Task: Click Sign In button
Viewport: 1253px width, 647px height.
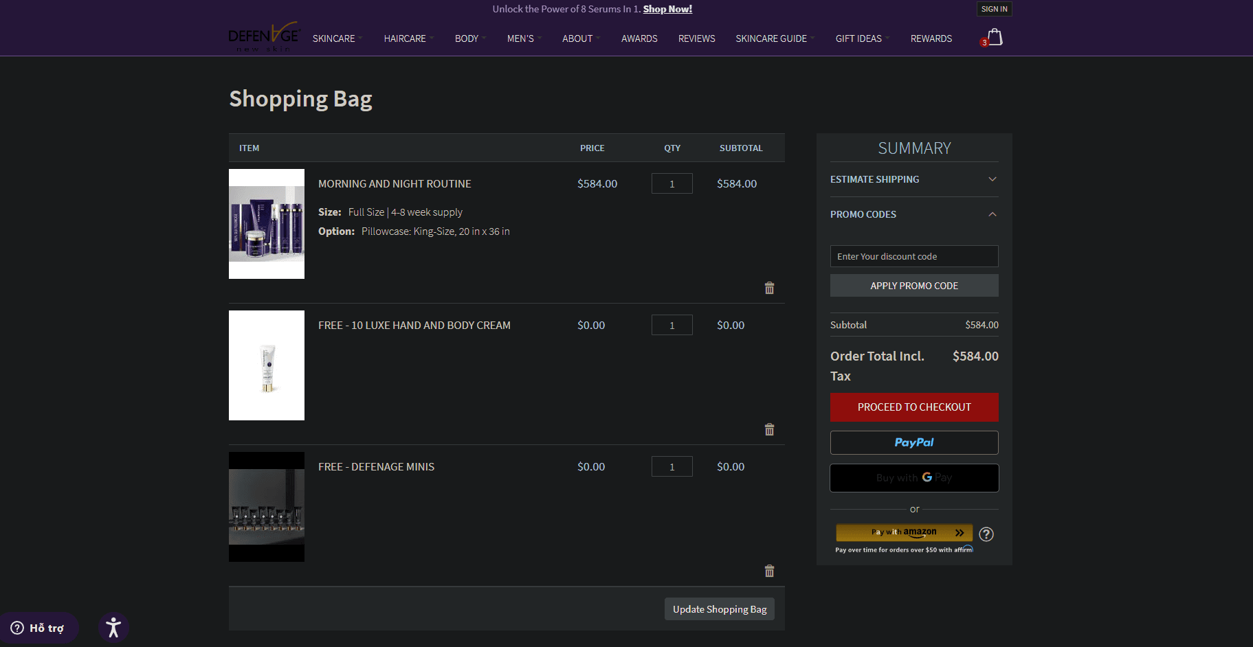Action: click(x=994, y=9)
